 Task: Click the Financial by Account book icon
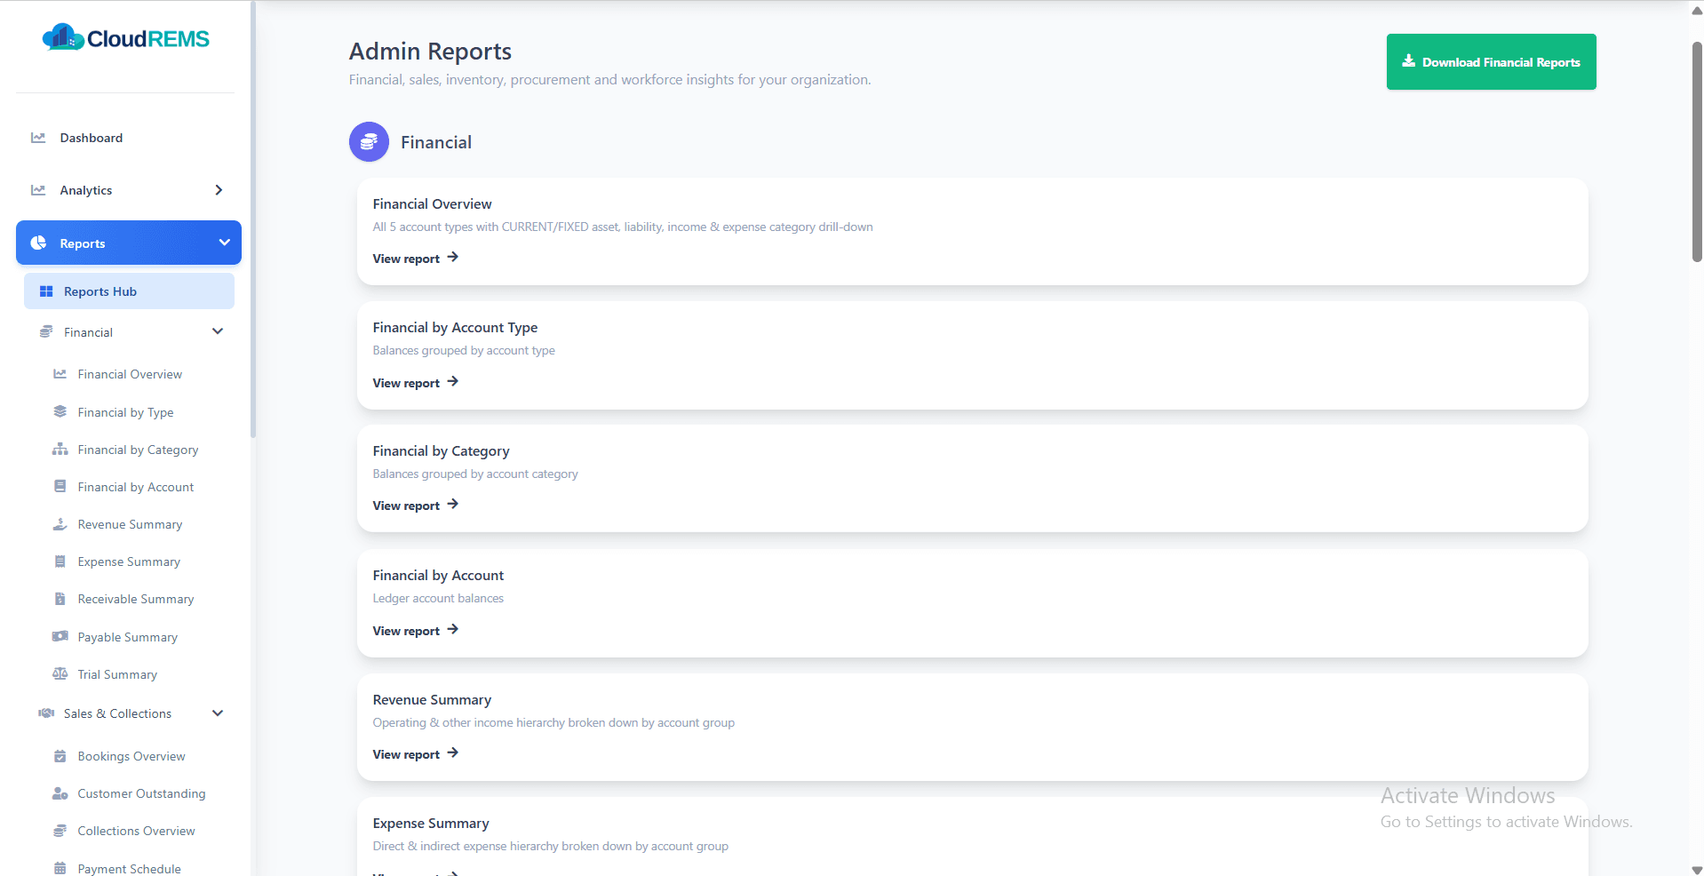60,486
